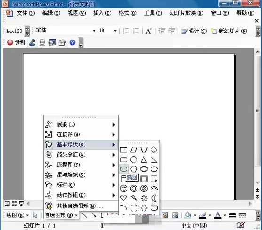Select the parallelogram basic shape
Viewport: 262px width, 230px height.
134,150
